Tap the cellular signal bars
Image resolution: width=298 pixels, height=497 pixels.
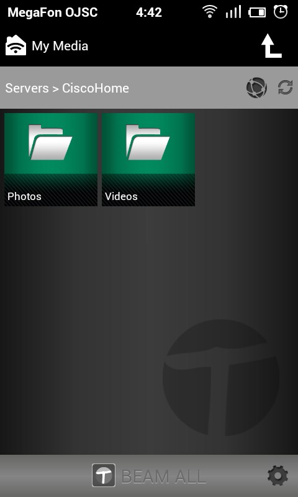pyautogui.click(x=233, y=12)
